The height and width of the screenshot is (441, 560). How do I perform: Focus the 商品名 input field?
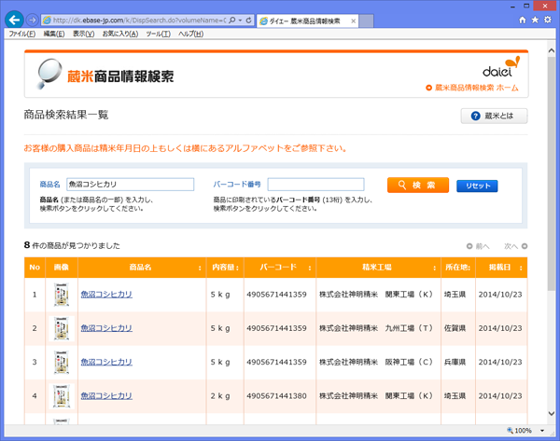[x=131, y=185]
